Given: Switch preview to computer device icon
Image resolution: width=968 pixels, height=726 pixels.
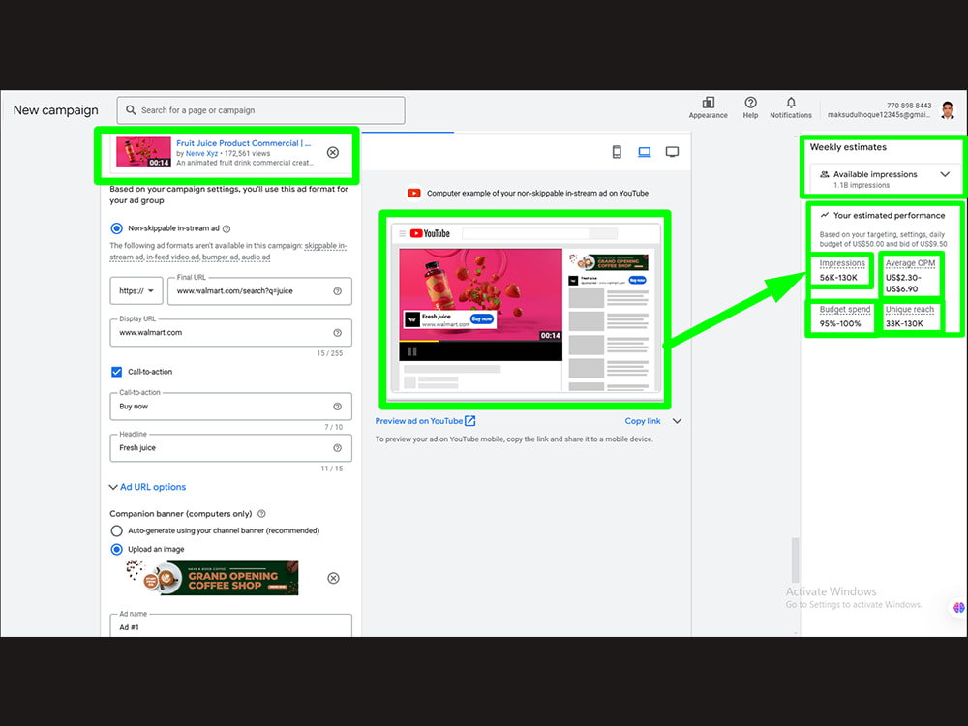Looking at the screenshot, I should tap(645, 152).
